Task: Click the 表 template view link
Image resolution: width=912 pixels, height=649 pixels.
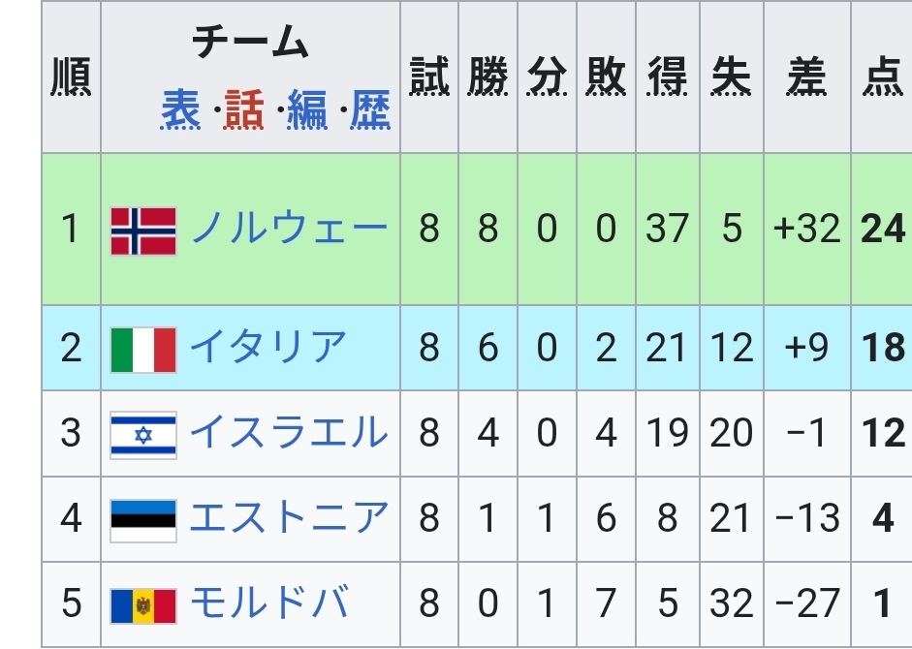Action: tap(180, 109)
